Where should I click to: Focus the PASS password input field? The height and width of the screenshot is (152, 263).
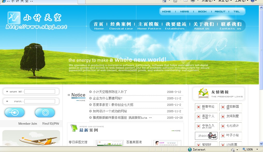pyautogui.click(x=40, y=101)
